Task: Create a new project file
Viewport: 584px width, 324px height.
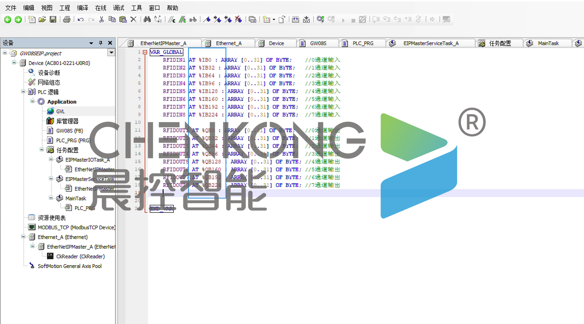Action: (32, 19)
